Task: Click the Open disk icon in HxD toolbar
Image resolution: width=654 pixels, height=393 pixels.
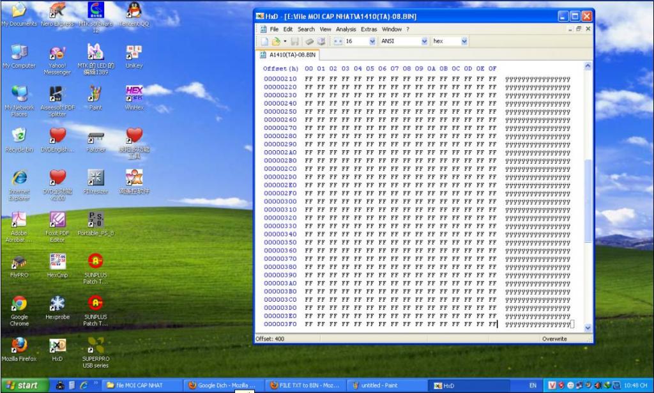Action: pyautogui.click(x=321, y=42)
